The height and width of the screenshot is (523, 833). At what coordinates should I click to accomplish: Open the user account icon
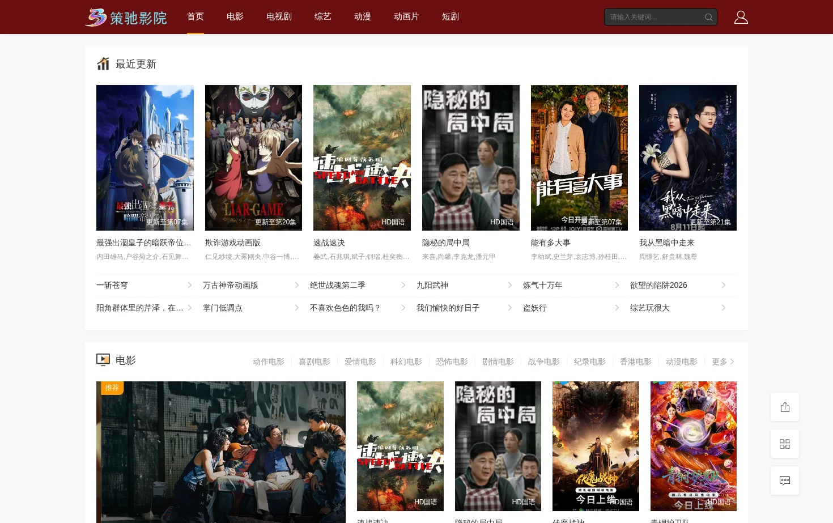coord(741,17)
